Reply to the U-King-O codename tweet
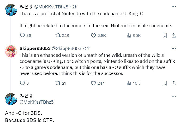Viewport: 182px width, 127px height. click(x=23, y=35)
